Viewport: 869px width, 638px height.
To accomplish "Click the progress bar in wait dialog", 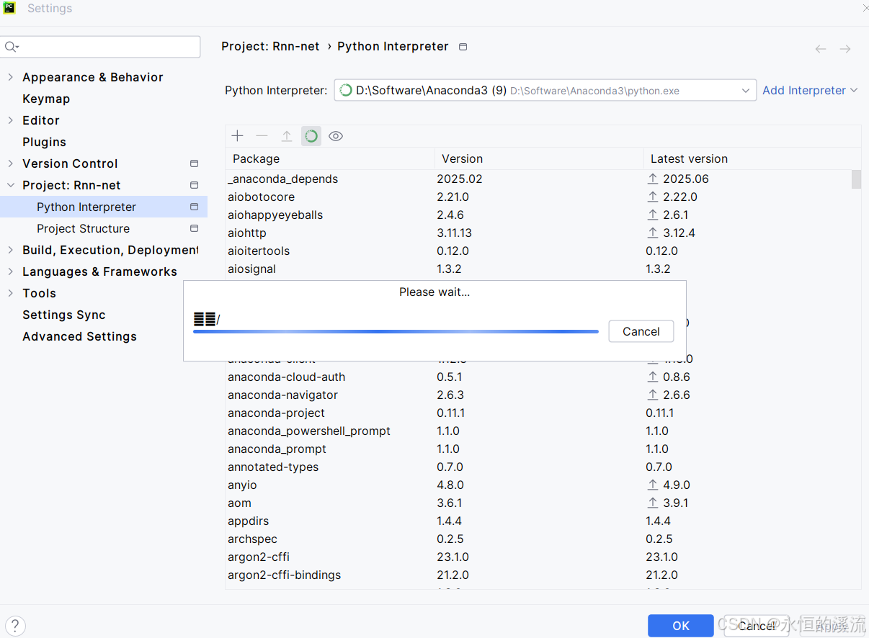I will pyautogui.click(x=396, y=331).
